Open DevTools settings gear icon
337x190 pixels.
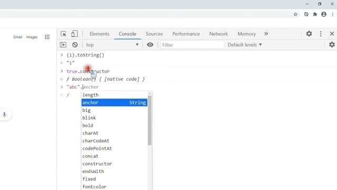[x=309, y=34]
